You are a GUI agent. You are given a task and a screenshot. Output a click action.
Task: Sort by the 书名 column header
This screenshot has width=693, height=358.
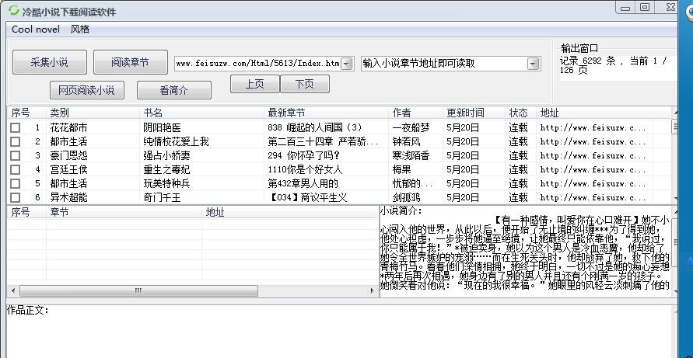[201, 113]
